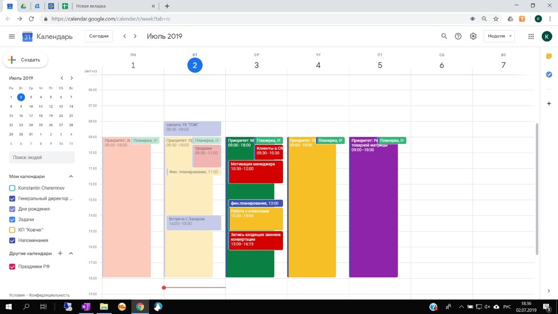Switch to the Google Sheets pinned tab
Screen dimensions: 558x314
65,6
